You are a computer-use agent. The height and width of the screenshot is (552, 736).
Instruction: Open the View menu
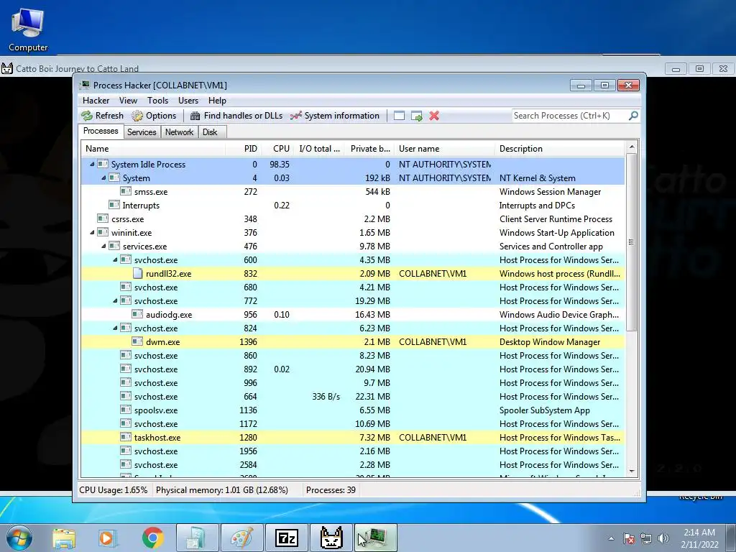128,101
